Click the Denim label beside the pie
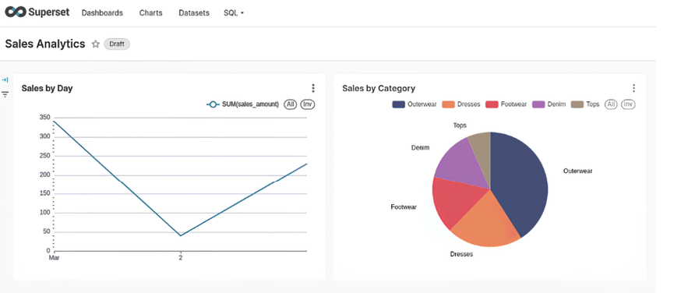 click(x=420, y=148)
